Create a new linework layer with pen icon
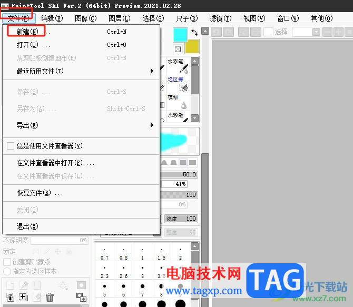 24,285
